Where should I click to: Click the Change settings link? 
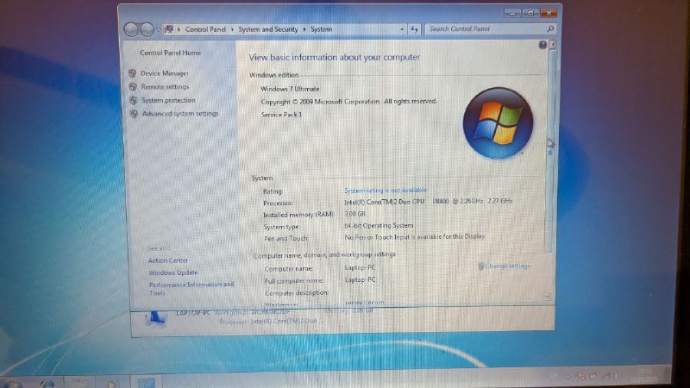[x=508, y=266]
